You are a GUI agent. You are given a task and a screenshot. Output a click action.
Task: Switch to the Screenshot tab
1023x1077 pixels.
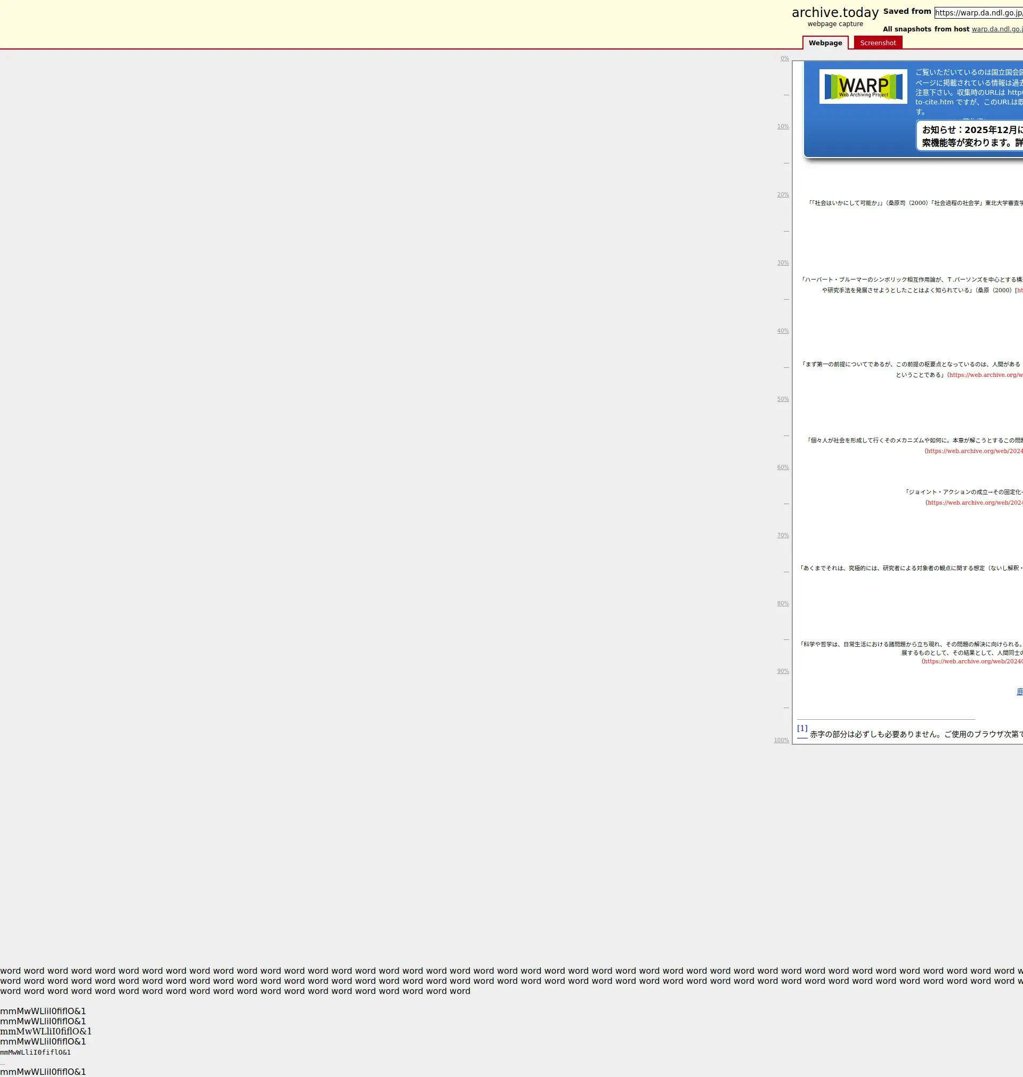point(878,43)
